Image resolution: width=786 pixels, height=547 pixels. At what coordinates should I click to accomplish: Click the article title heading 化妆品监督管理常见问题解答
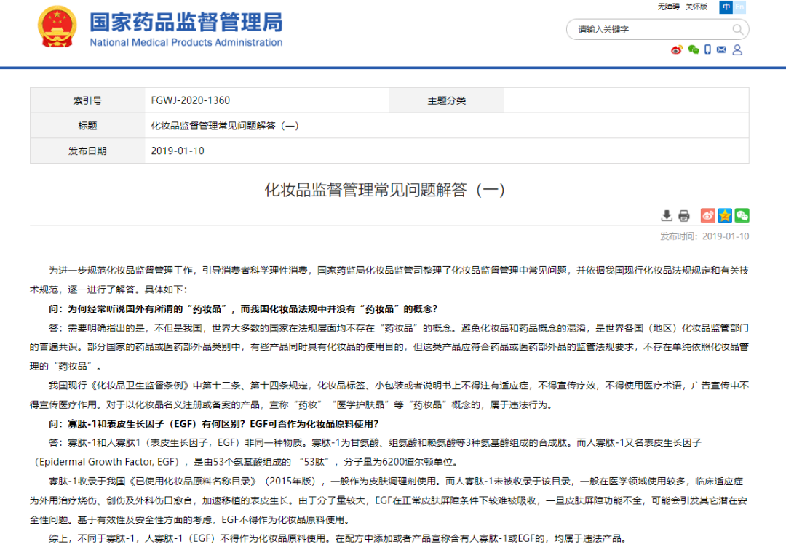tap(384, 191)
